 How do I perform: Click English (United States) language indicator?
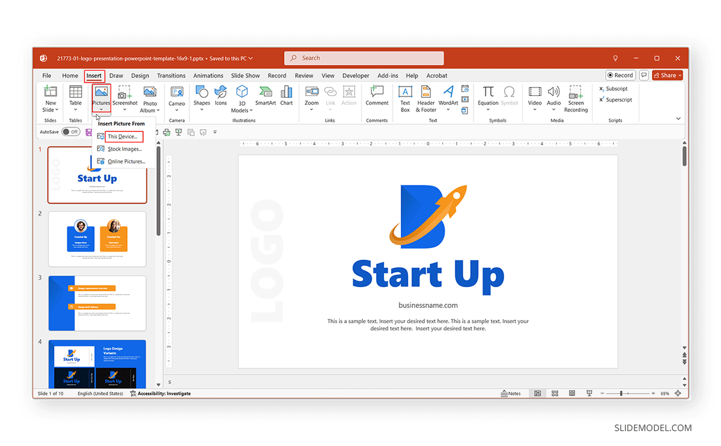pyautogui.click(x=100, y=394)
